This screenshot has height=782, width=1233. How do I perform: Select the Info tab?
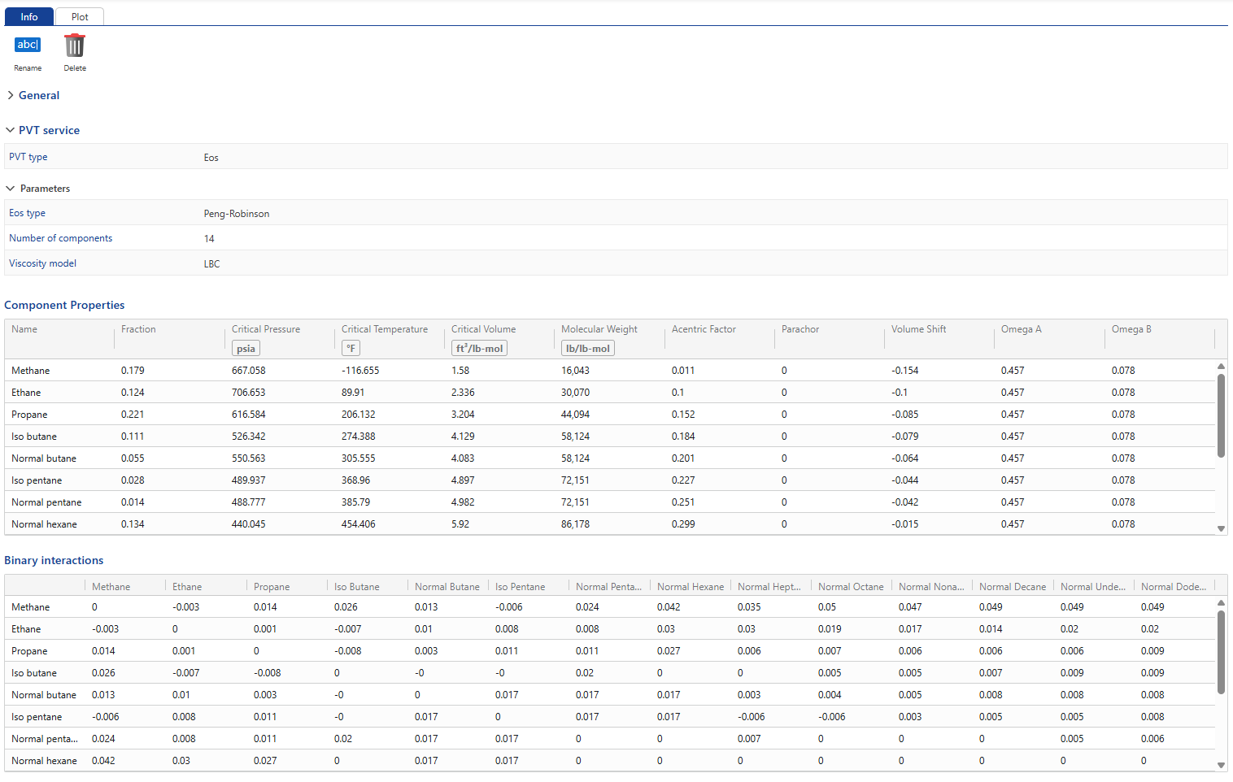(29, 17)
